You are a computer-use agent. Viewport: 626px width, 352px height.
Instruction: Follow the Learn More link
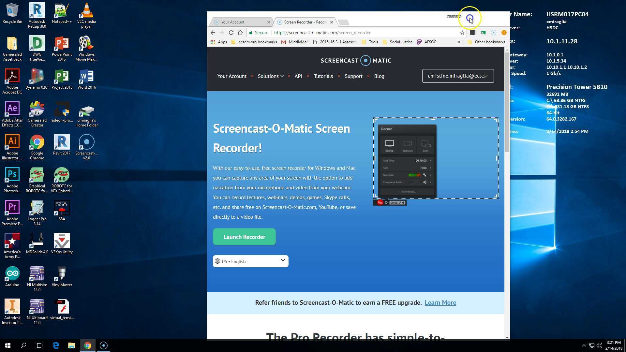[x=440, y=303]
